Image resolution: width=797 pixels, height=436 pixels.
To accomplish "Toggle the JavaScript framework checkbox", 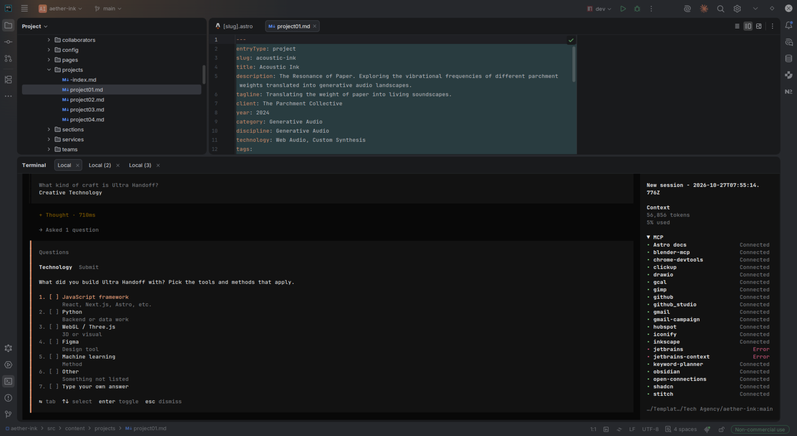I will click(54, 297).
